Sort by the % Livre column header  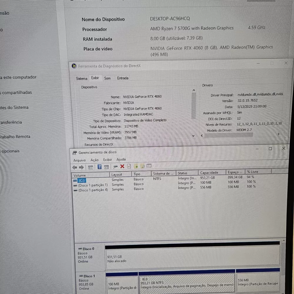coord(258,172)
